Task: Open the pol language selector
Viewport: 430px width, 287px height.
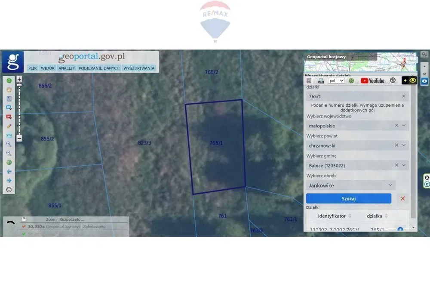Action: point(336,80)
